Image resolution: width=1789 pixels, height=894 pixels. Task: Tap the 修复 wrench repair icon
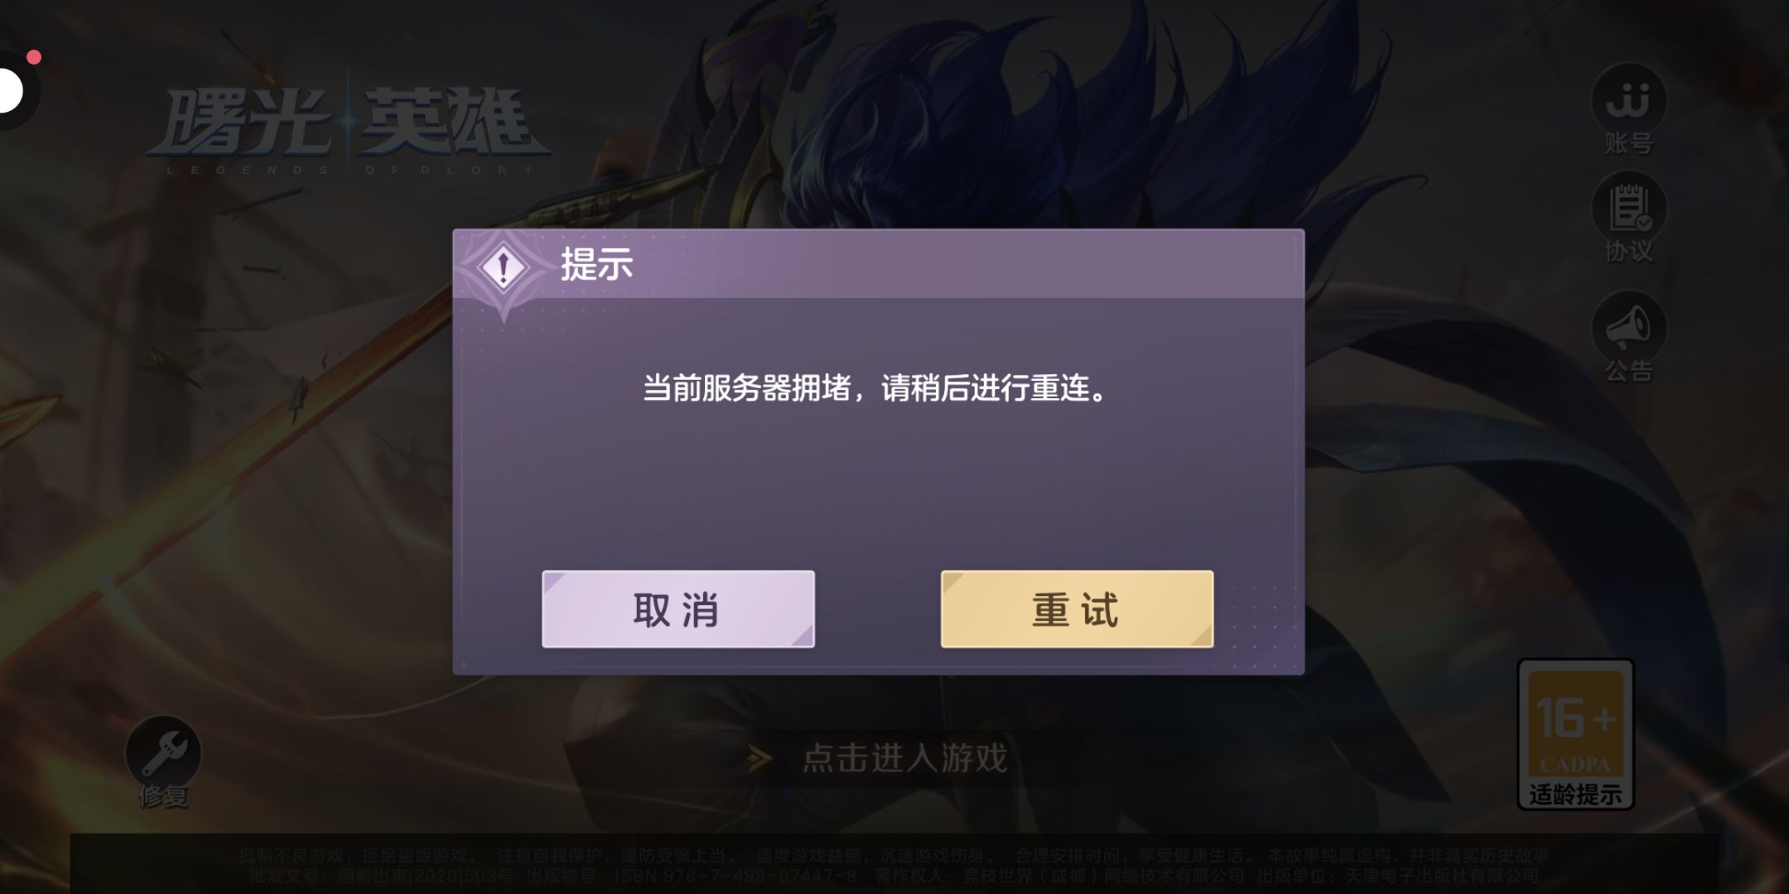pyautogui.click(x=163, y=753)
